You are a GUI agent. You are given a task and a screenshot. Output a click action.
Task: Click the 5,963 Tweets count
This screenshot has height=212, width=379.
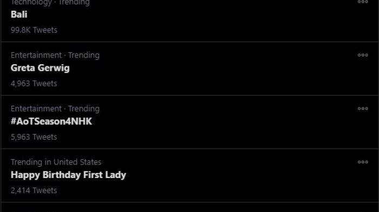(34, 137)
